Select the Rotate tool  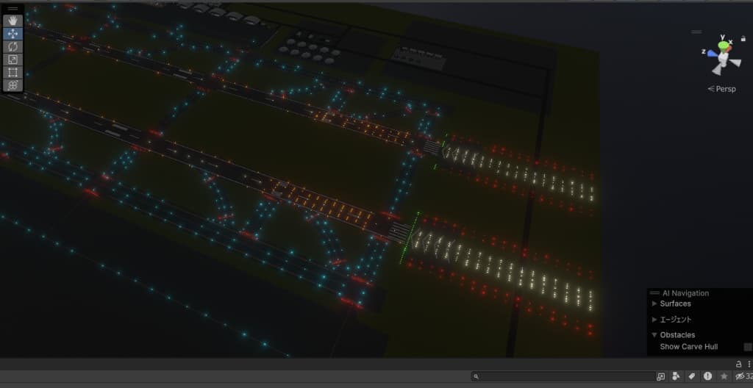pyautogui.click(x=13, y=46)
